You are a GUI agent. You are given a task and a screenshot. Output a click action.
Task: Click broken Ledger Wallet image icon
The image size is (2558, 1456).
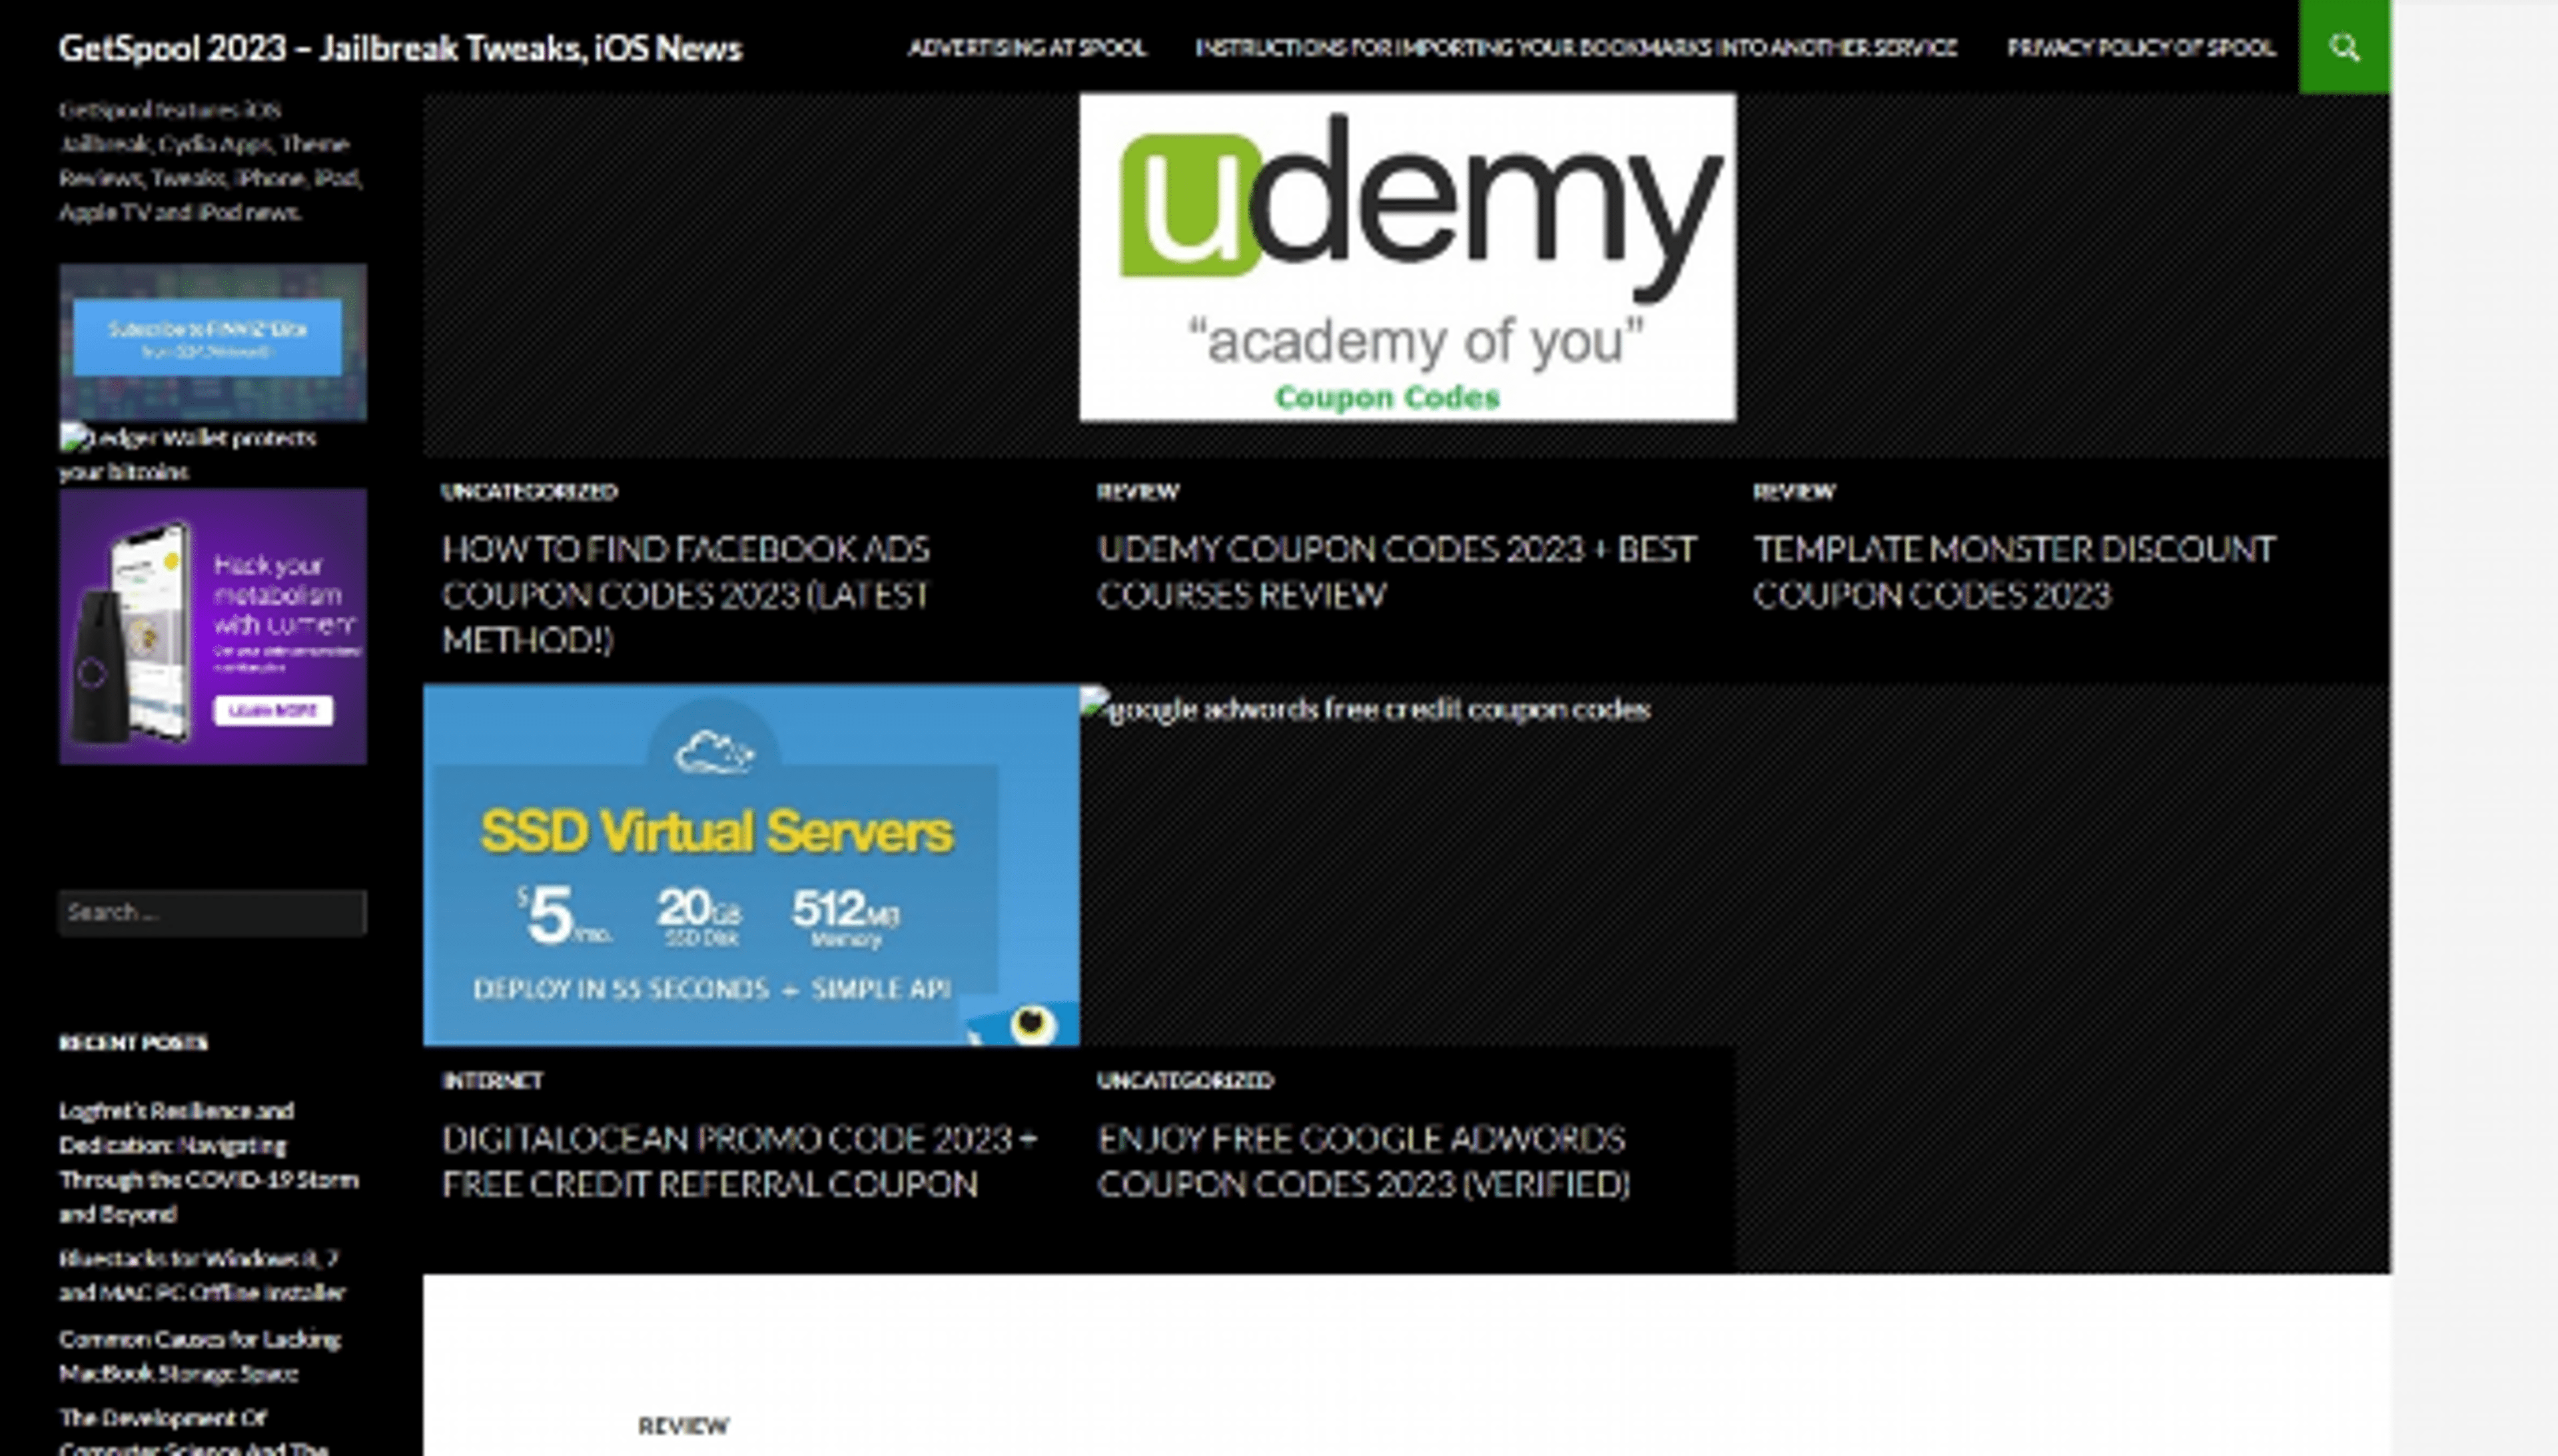73,436
